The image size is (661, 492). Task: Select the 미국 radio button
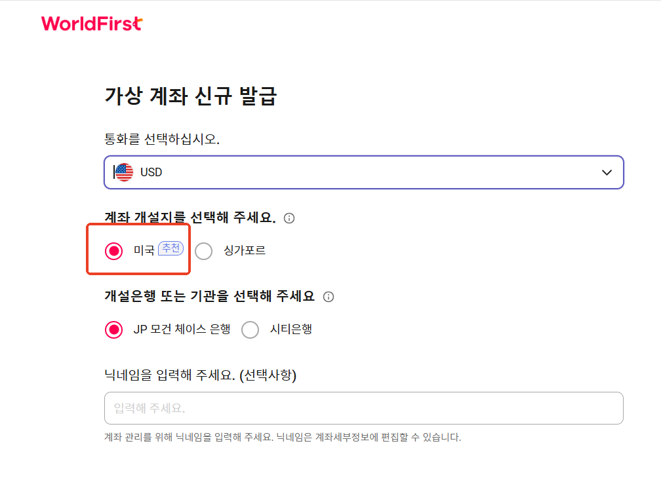114,251
